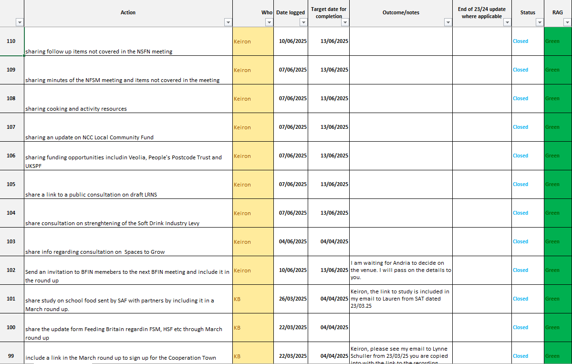
Task: Click date logged 04/06/2025 in row 103
Action: [x=291, y=242]
